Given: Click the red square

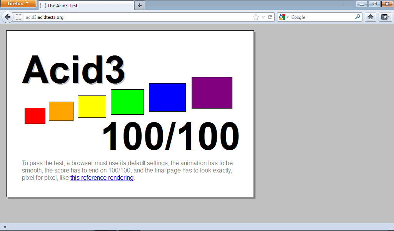Looking at the screenshot, I should click(35, 116).
